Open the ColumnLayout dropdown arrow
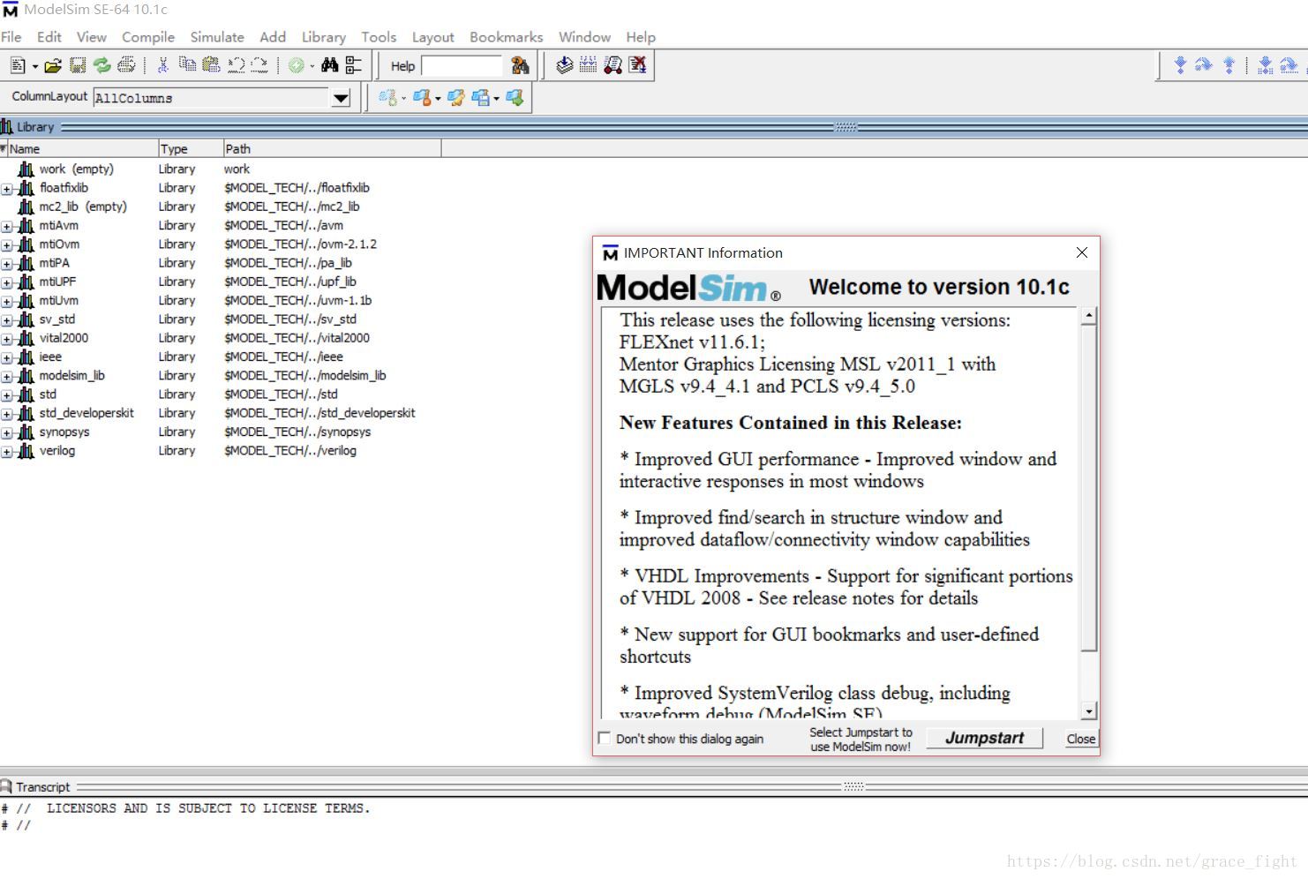Viewport: 1308px width, 879px height. point(341,98)
